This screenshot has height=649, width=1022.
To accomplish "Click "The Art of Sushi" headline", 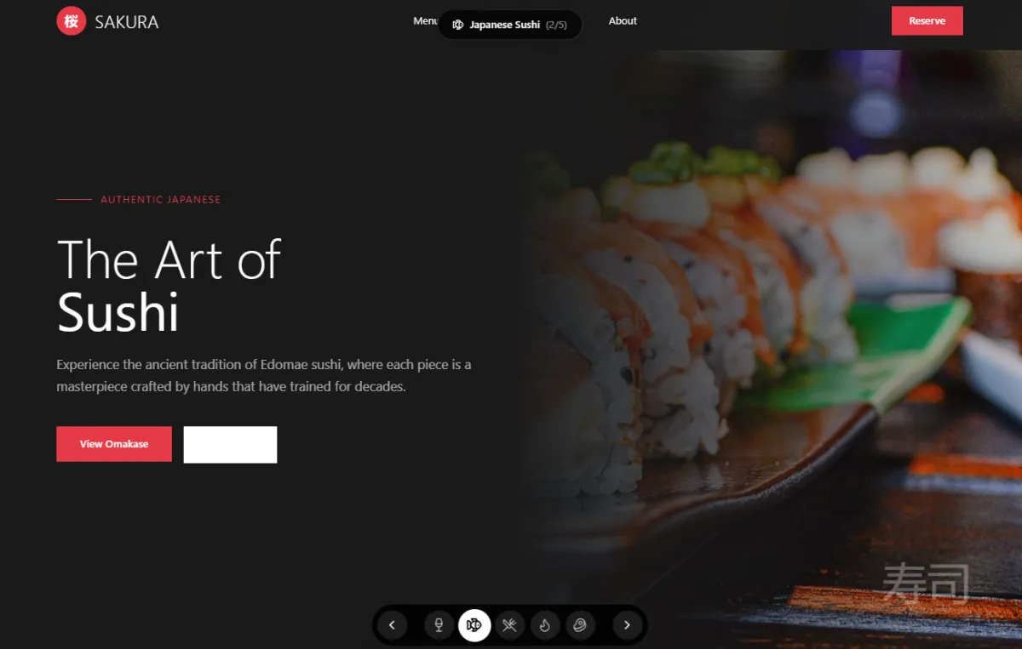I will click(x=169, y=285).
